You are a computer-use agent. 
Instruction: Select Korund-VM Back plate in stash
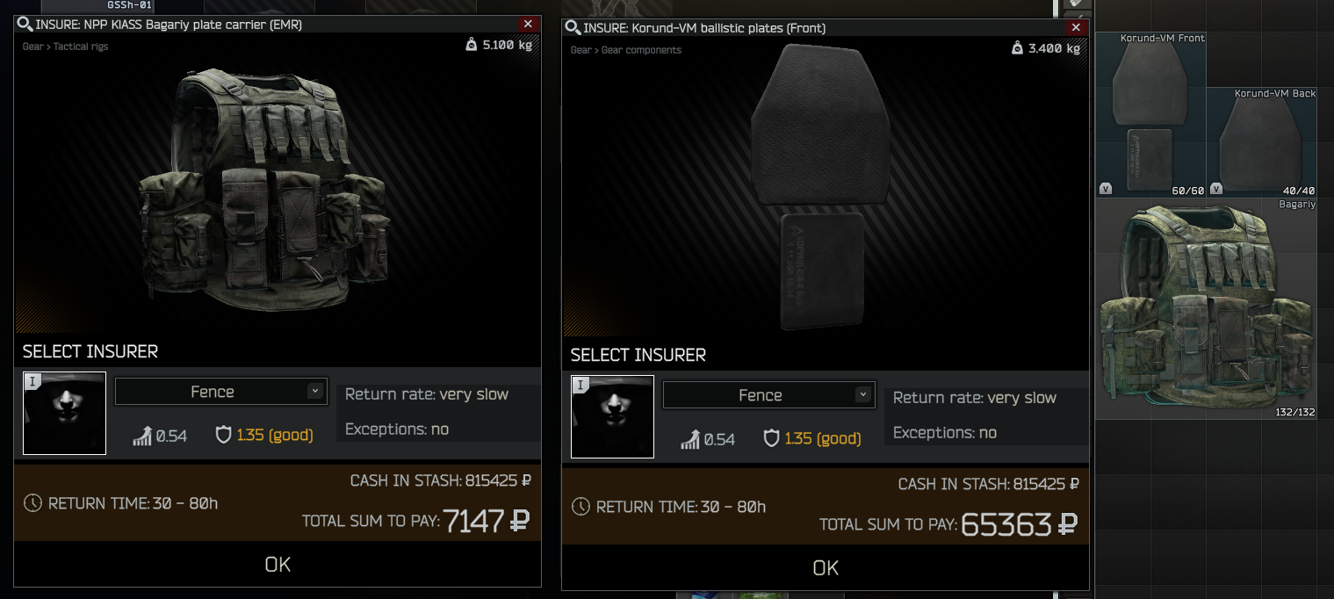click(1261, 142)
